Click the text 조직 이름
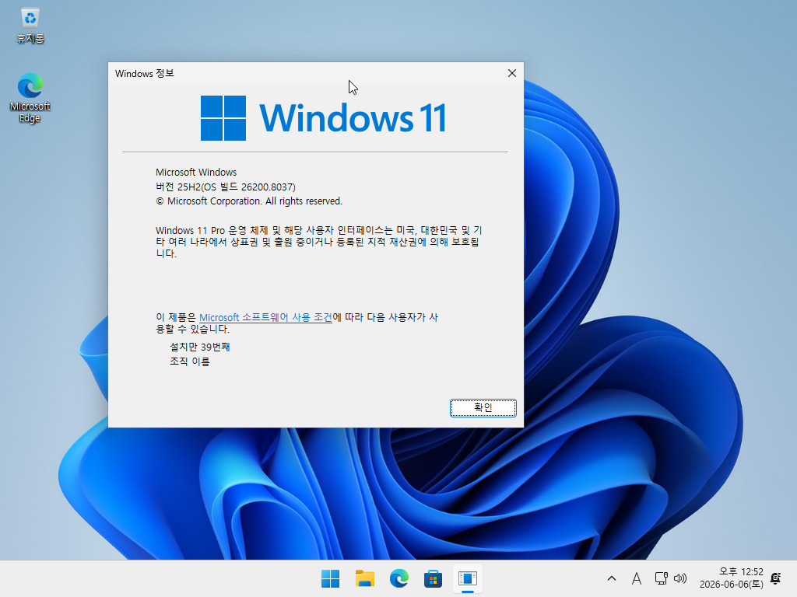Image resolution: width=797 pixels, height=597 pixels. pyautogui.click(x=190, y=361)
